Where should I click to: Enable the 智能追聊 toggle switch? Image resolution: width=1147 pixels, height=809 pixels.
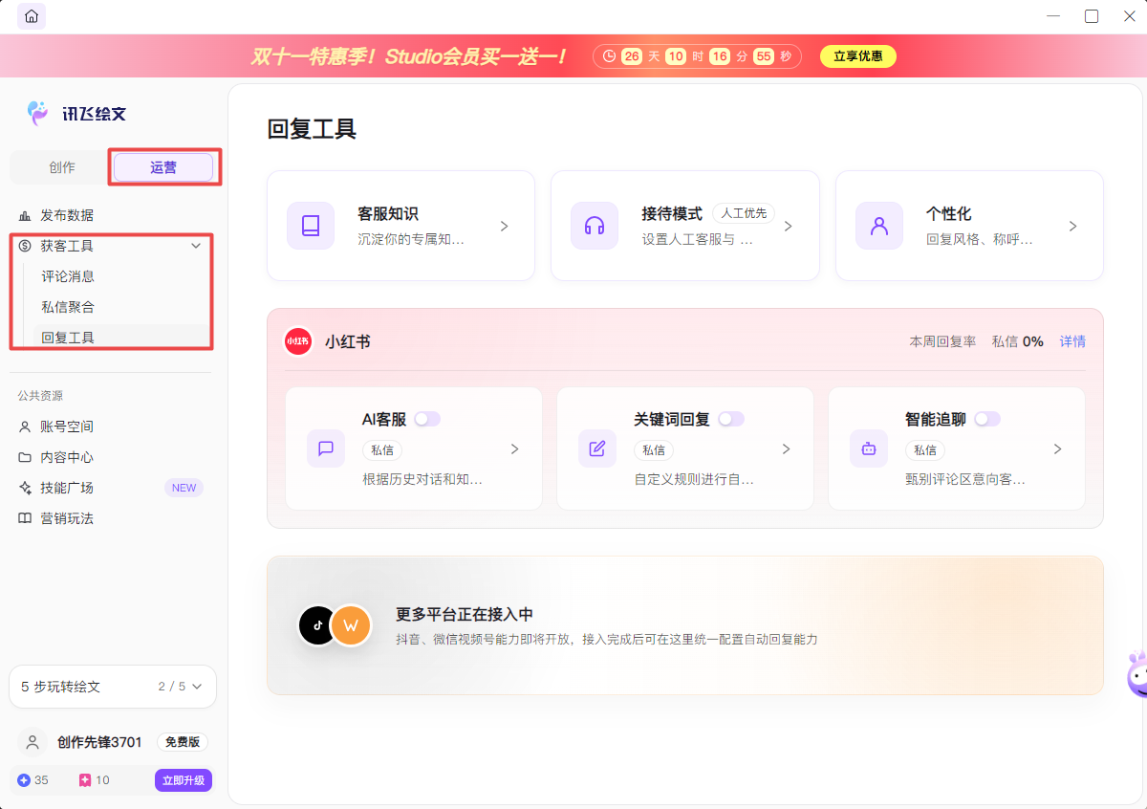click(987, 419)
